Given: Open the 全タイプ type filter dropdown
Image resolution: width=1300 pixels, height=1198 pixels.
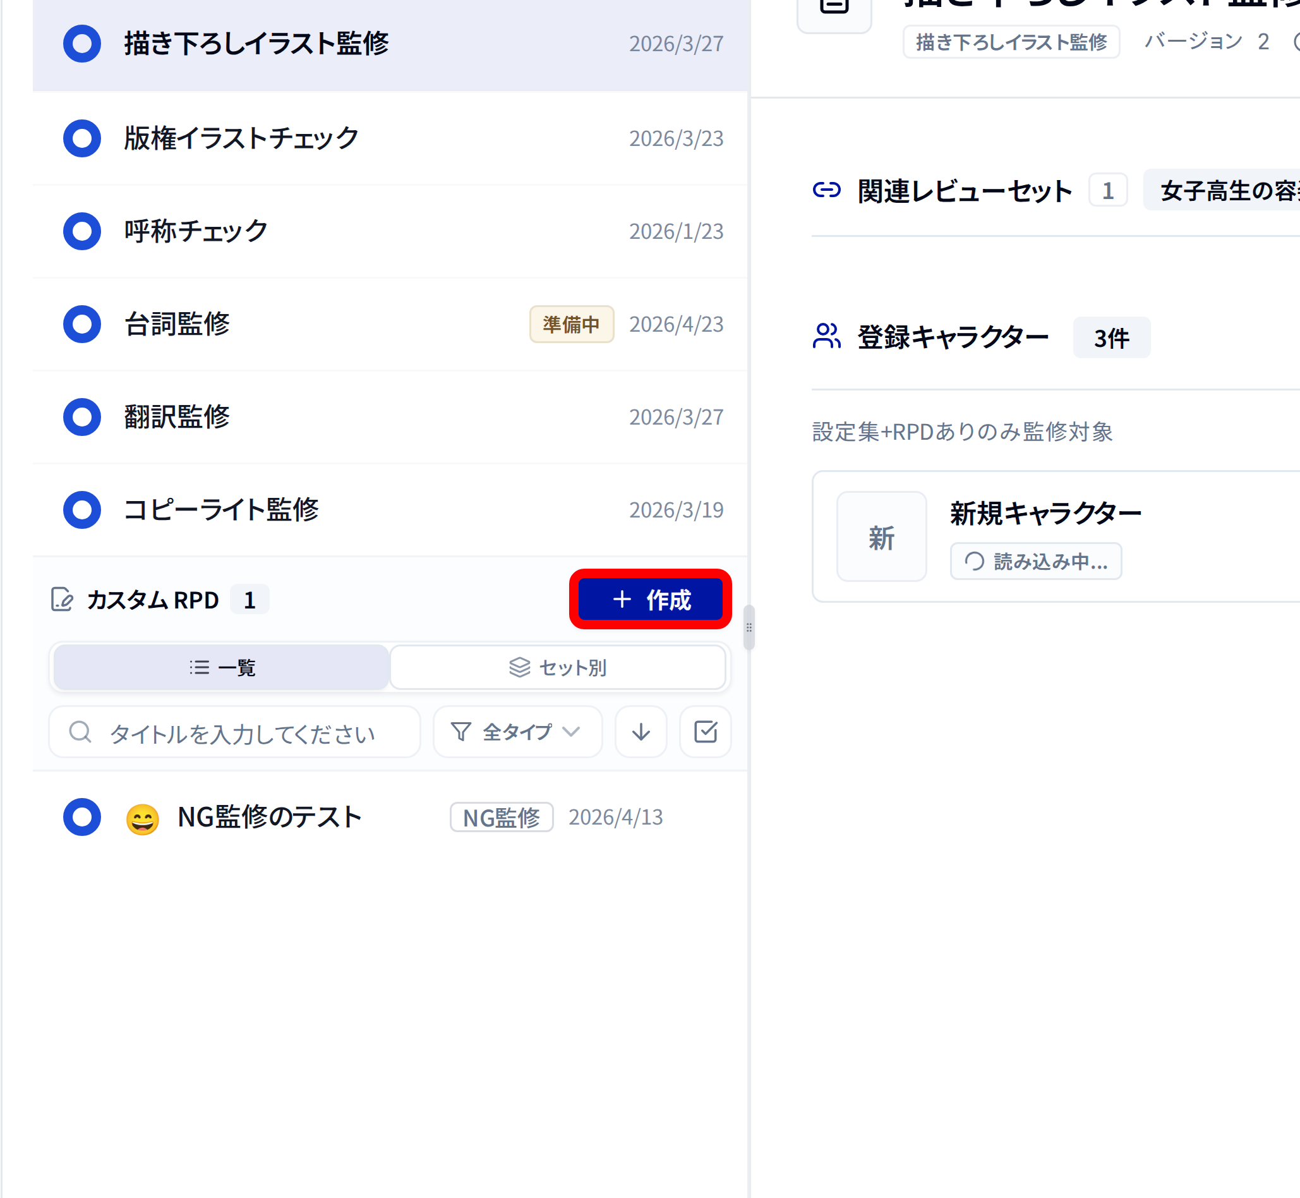Looking at the screenshot, I should [518, 732].
